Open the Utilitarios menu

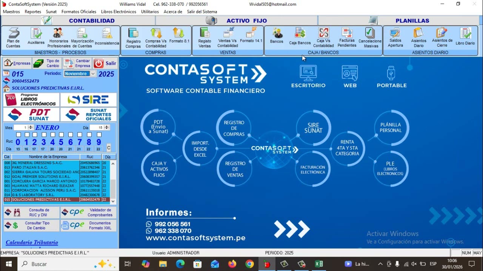tap(150, 12)
